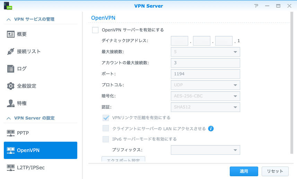Click the 特権 user lock icon
The image size is (297, 179).
[x=11, y=103]
